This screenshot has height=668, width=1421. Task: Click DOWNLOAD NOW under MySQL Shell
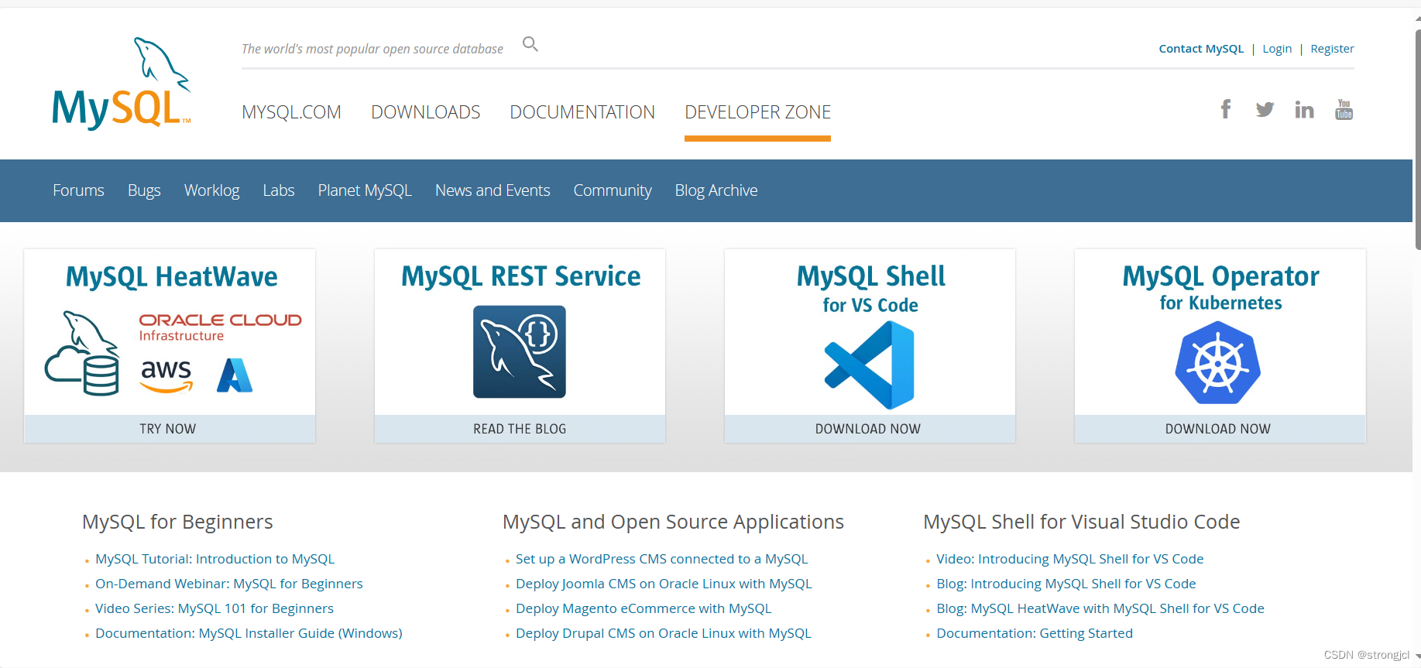pyautogui.click(x=870, y=429)
